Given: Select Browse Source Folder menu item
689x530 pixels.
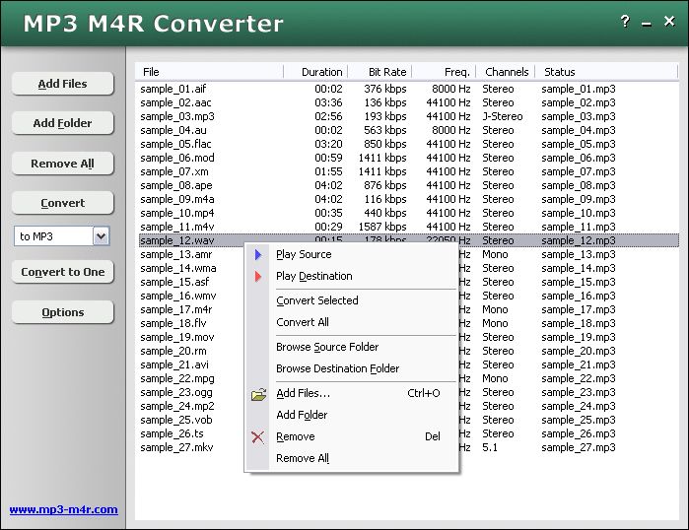Looking at the screenshot, I should coord(326,347).
